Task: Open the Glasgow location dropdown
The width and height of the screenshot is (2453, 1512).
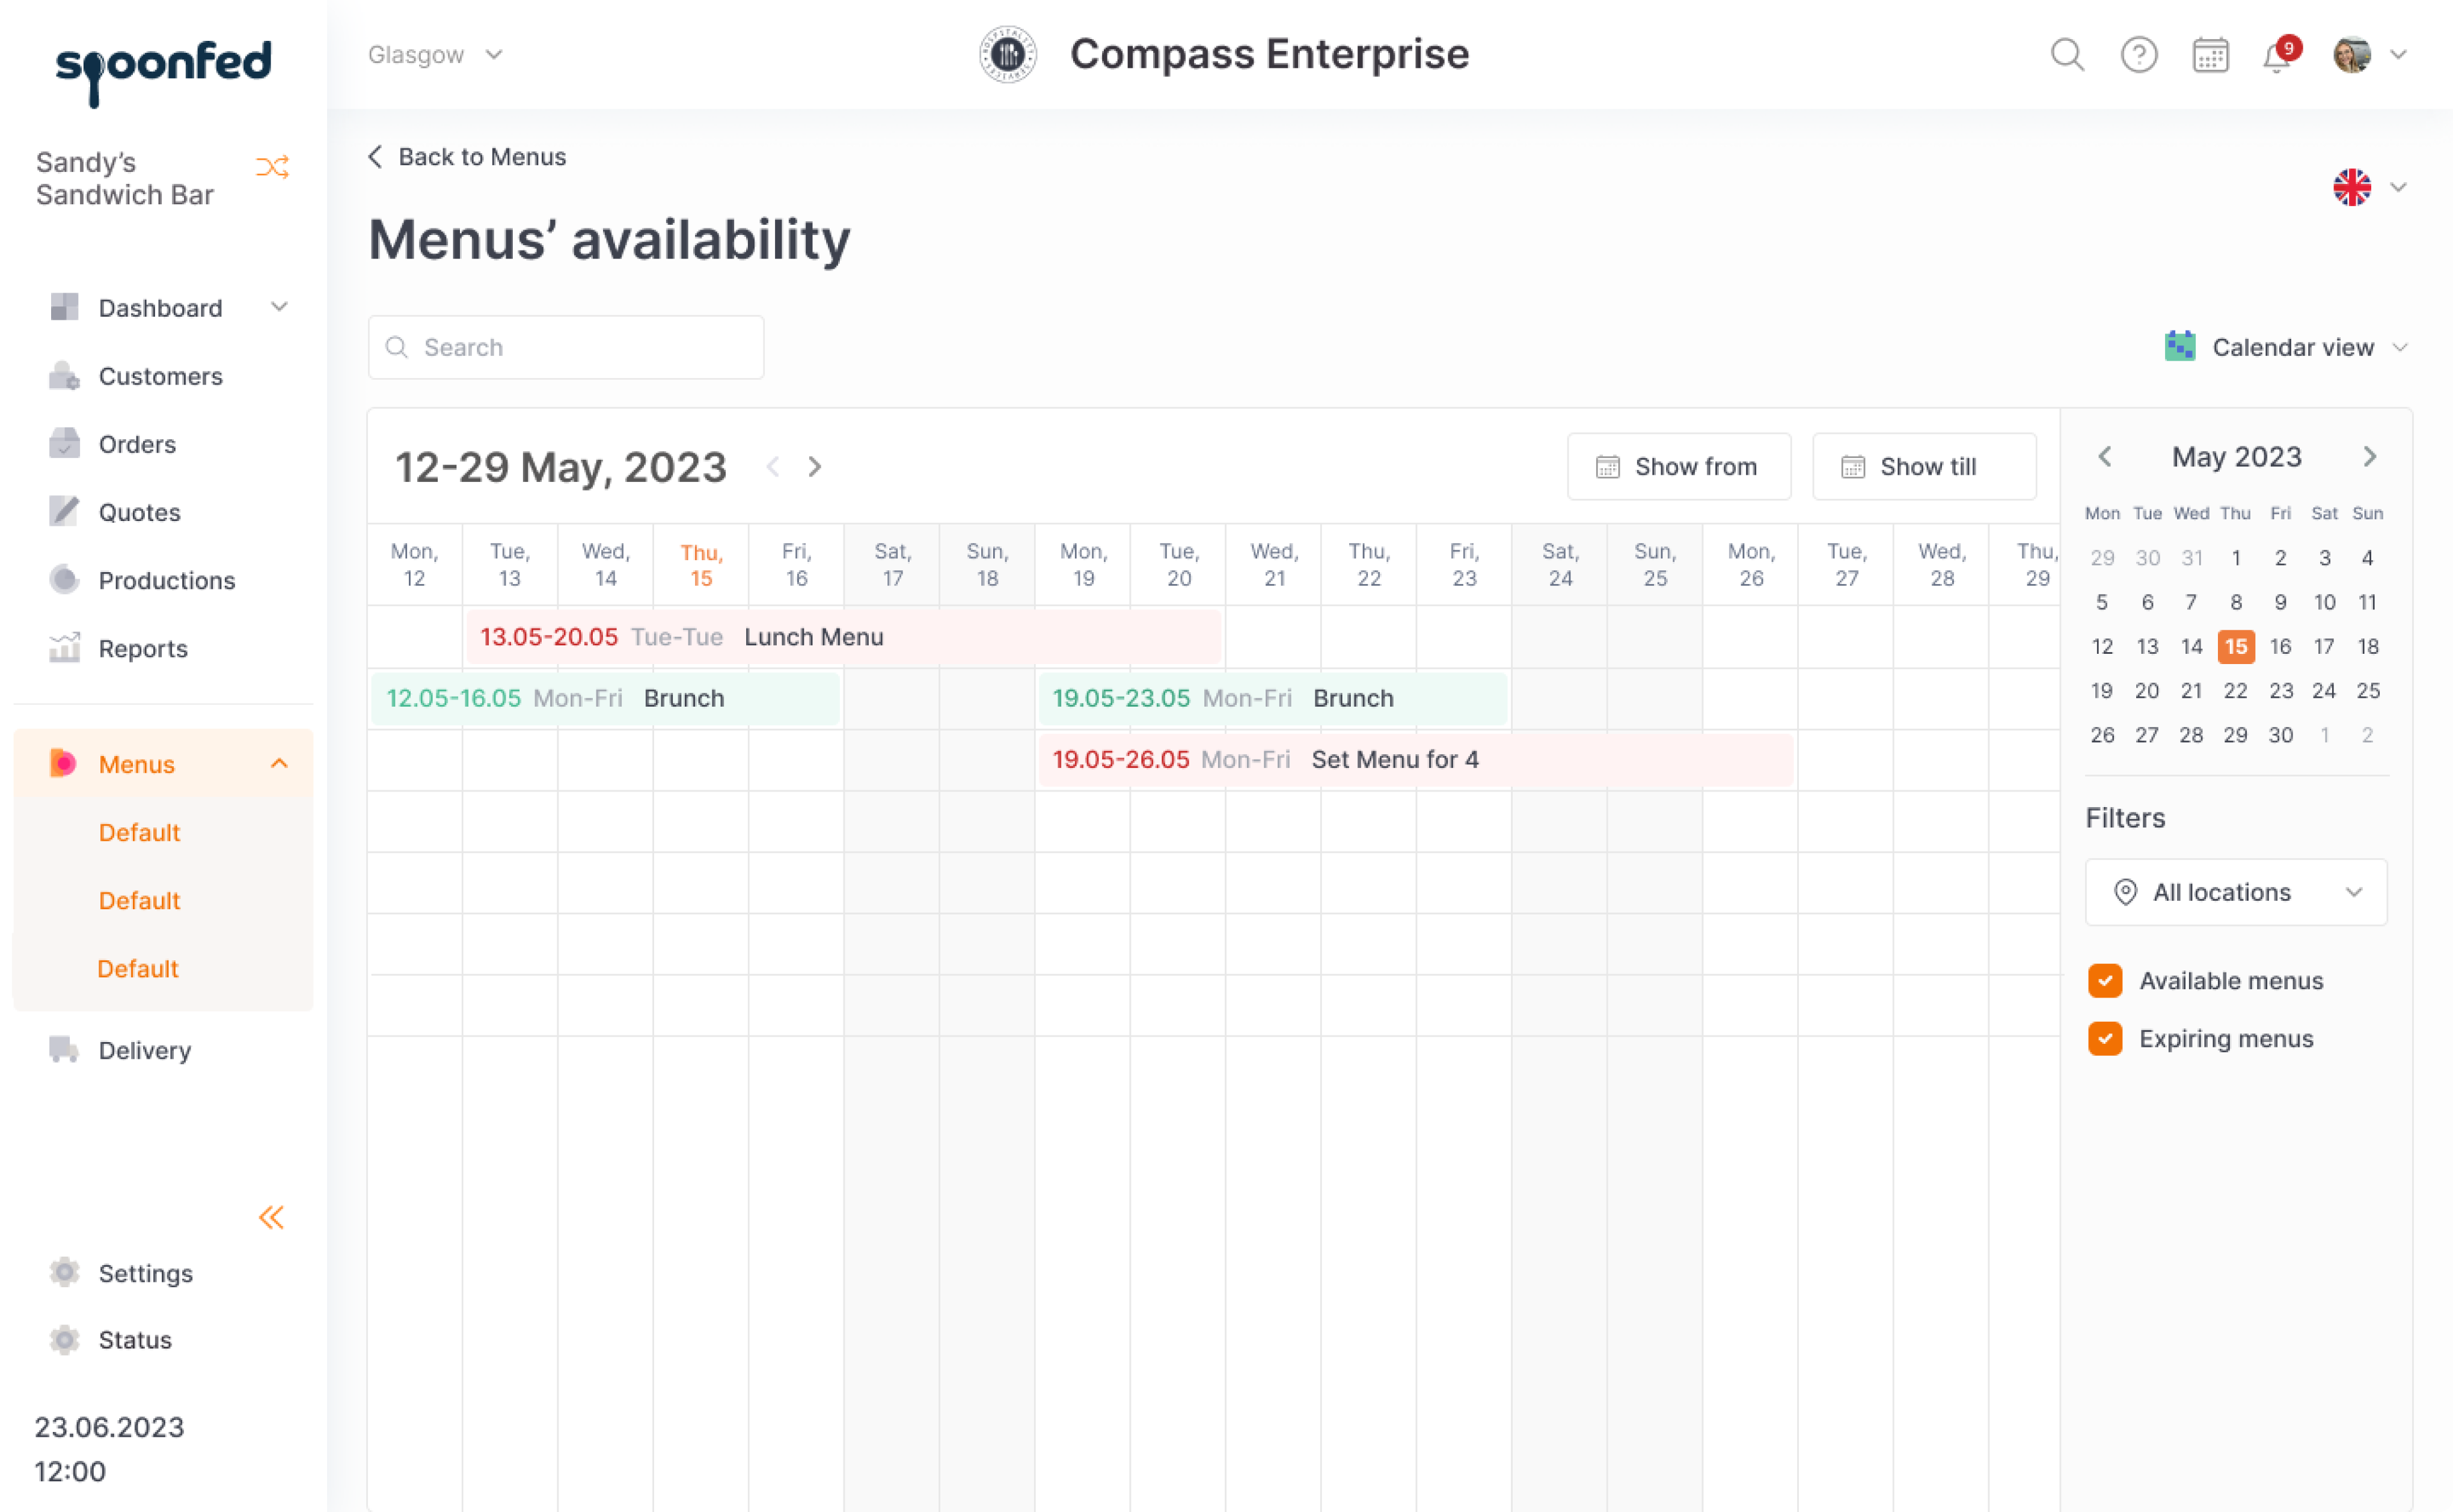Action: 435,55
